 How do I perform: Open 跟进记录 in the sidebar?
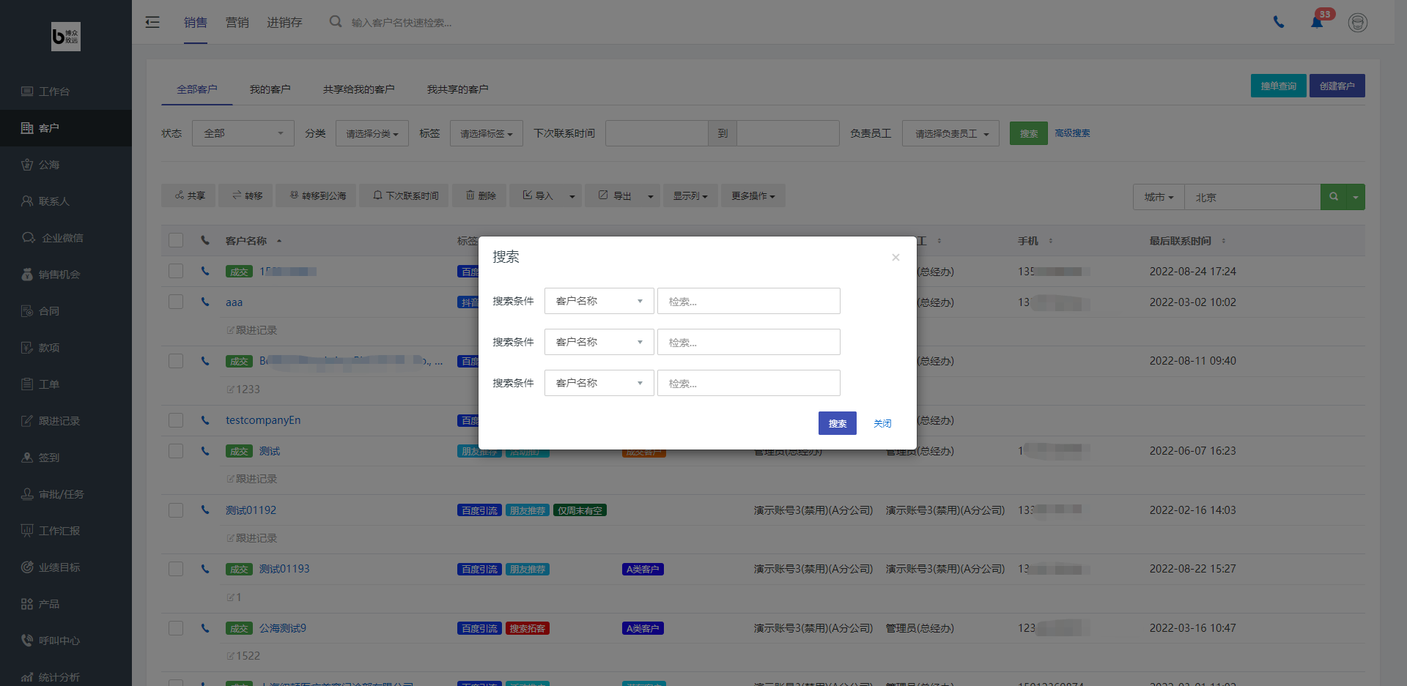pyautogui.click(x=66, y=421)
